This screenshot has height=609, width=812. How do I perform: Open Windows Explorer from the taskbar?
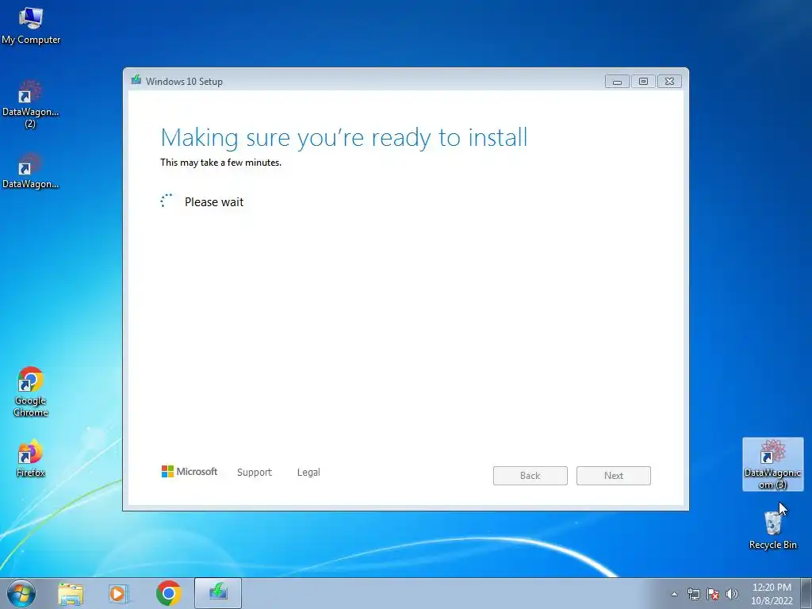click(x=71, y=593)
